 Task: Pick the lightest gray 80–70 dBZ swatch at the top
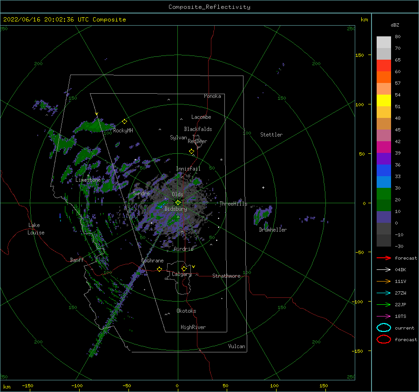384,42
